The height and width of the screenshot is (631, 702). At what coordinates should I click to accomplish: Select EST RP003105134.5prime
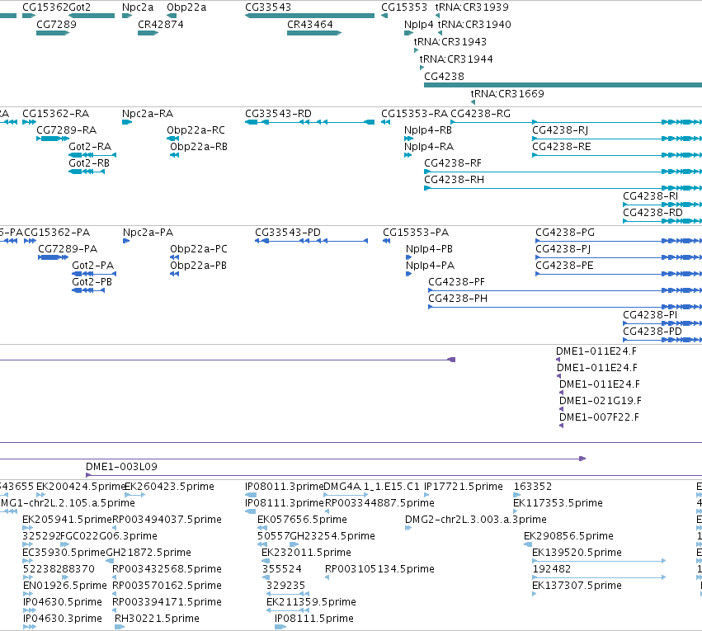pos(379,569)
